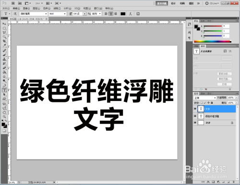This screenshot has width=240, height=185.
Task: Select the Eyedropper tool
Action: click(4, 46)
